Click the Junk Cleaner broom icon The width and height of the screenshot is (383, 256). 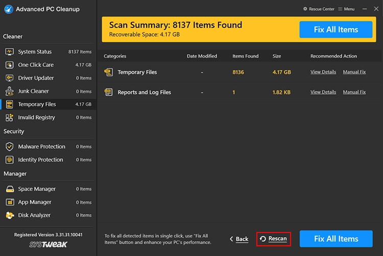click(x=9, y=91)
